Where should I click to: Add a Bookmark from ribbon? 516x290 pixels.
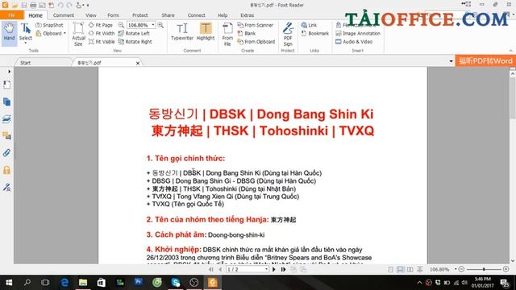click(x=315, y=33)
